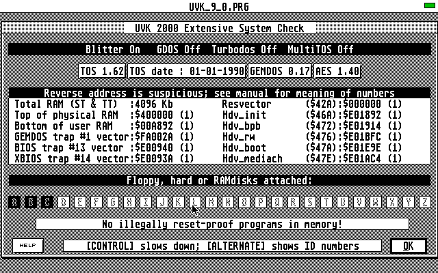Viewport: 438px width, 273px height.
Task: Select drive B letter box
Action: (x=31, y=202)
